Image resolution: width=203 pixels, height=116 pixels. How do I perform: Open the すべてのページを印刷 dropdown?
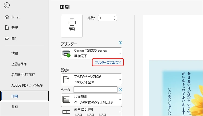pos(91,79)
